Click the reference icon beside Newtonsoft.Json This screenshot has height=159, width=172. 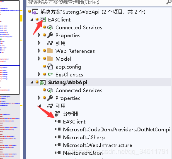(x=58, y=153)
